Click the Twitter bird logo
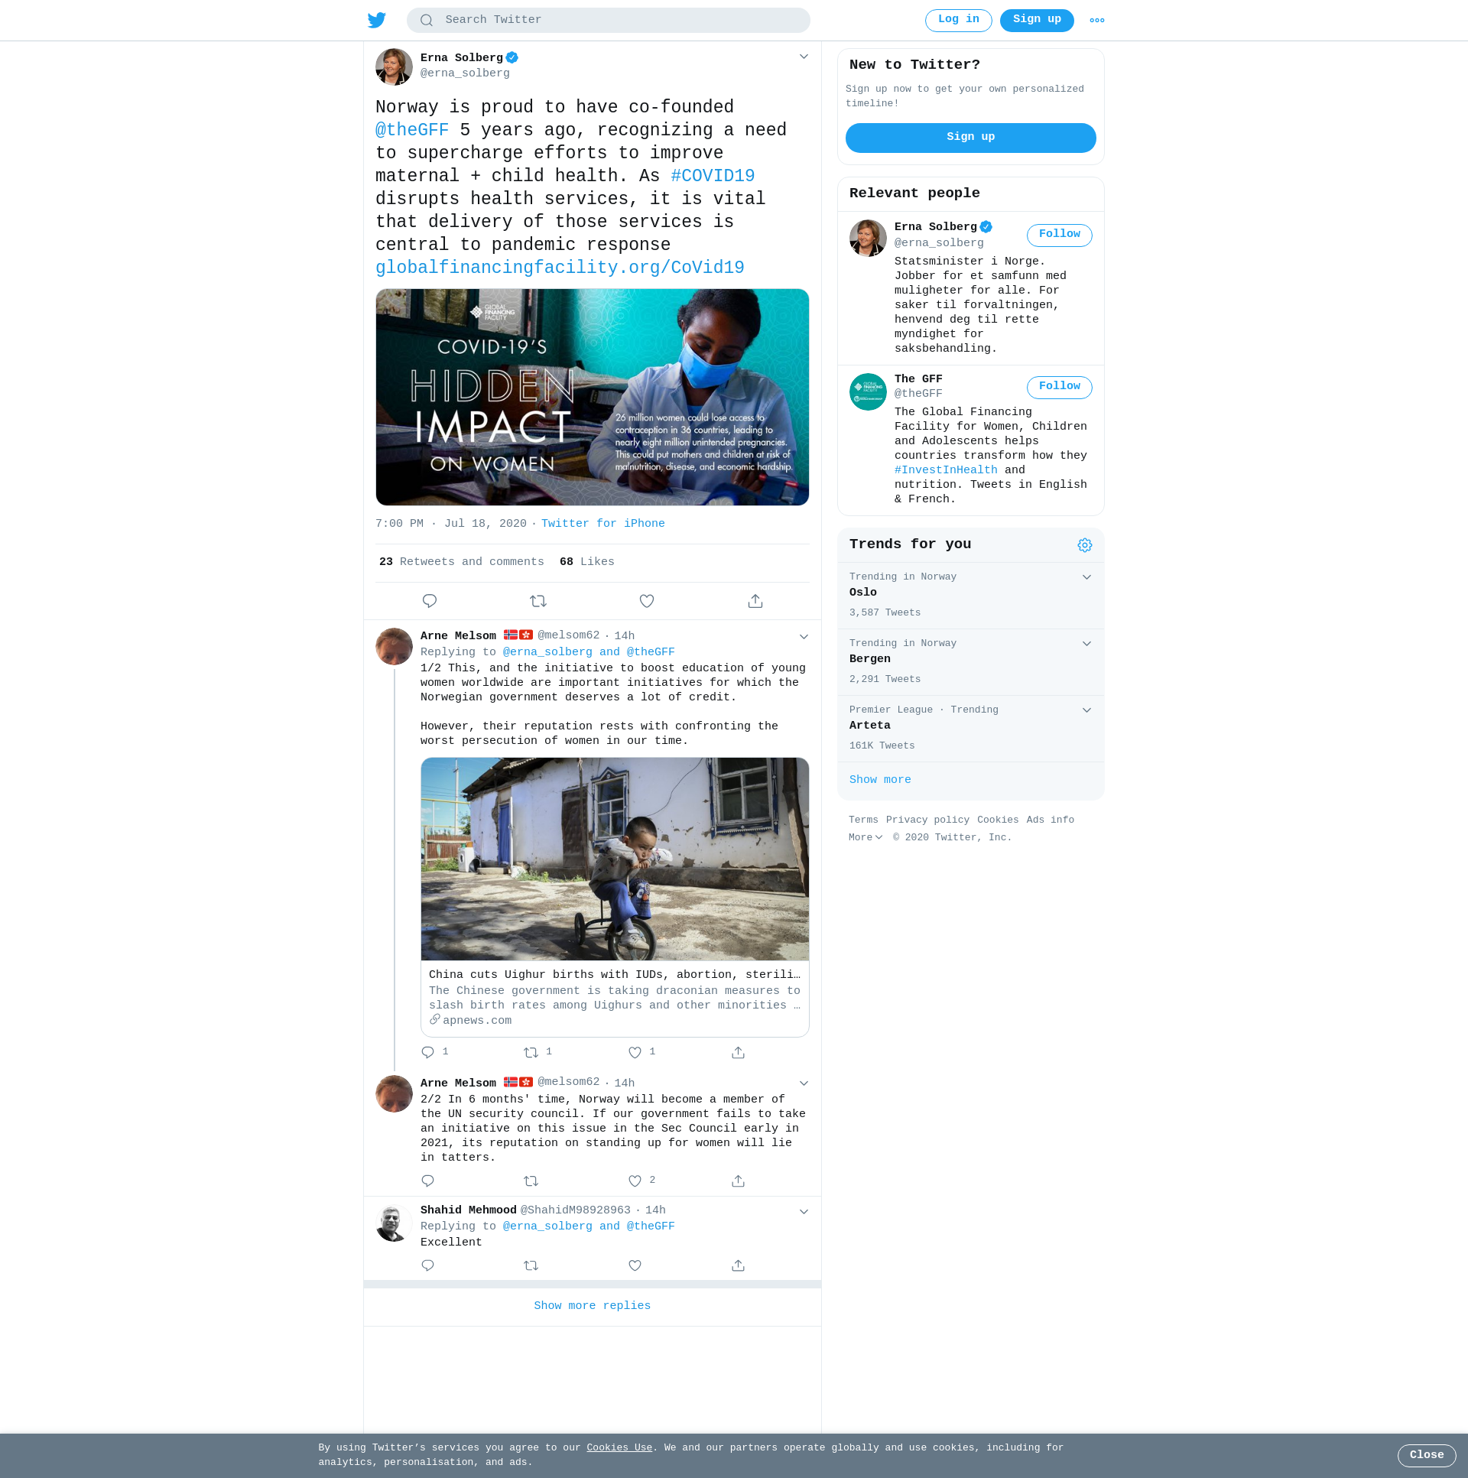 point(376,20)
